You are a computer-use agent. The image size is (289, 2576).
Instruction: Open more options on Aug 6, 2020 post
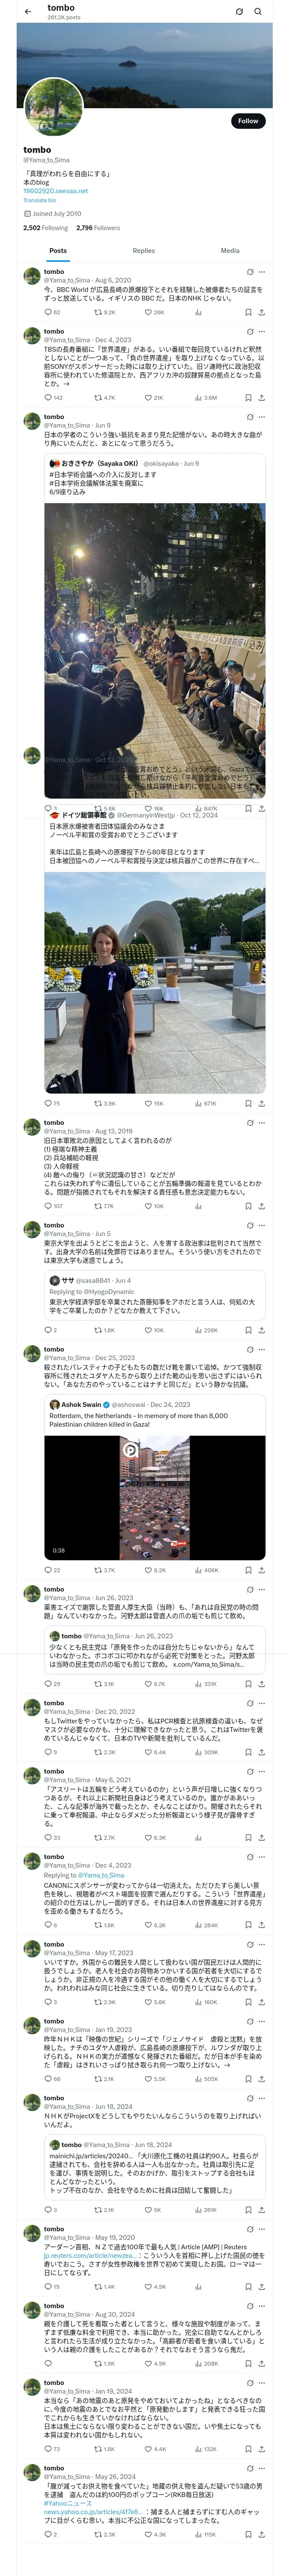pyautogui.click(x=262, y=271)
